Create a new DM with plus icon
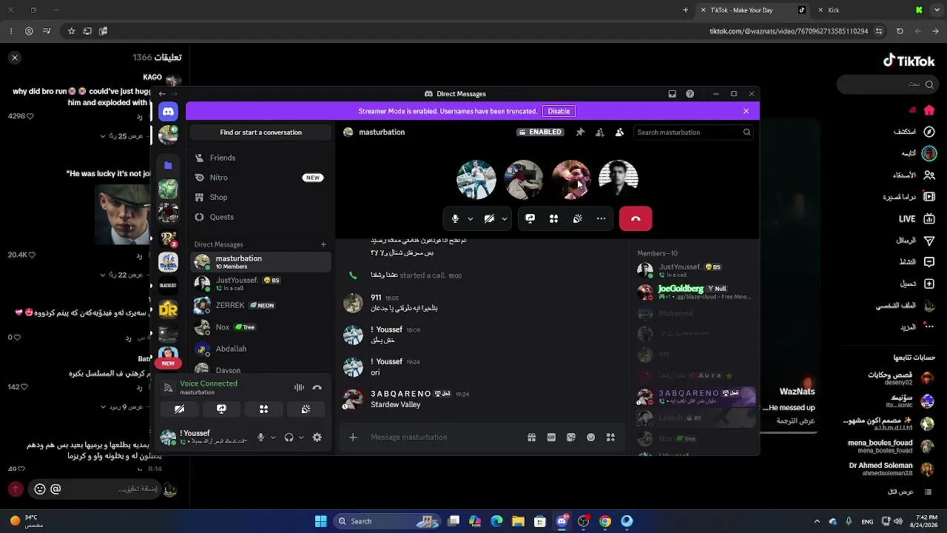Viewport: 947px width, 533px height. [323, 244]
